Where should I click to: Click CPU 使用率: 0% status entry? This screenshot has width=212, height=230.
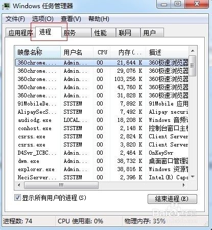click(80, 221)
